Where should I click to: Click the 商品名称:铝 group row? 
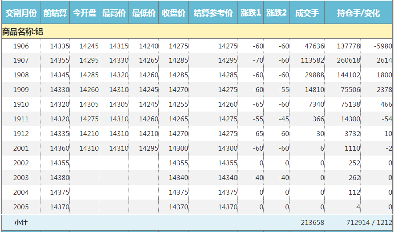(x=22, y=32)
